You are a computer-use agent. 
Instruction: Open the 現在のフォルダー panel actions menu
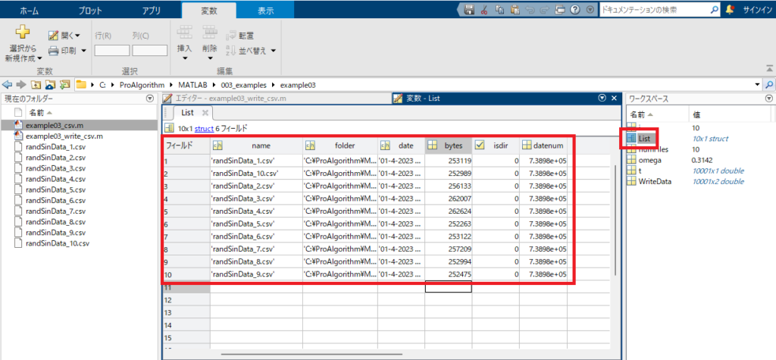149,99
